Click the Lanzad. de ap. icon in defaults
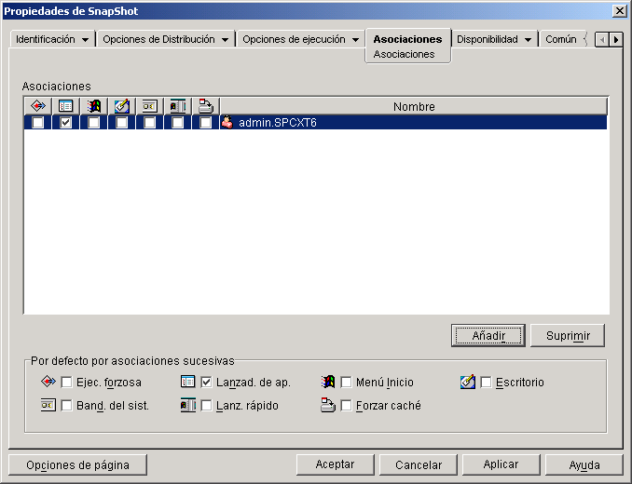632x484 pixels. click(x=187, y=382)
